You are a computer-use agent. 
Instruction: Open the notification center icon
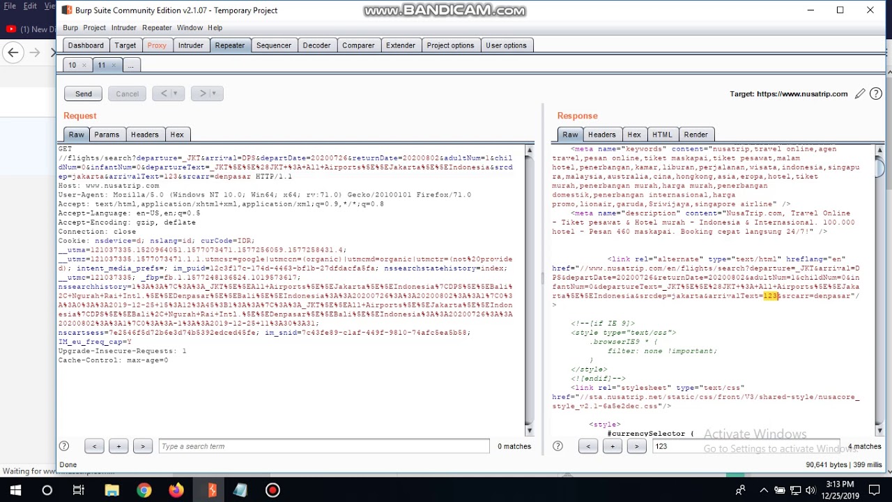(x=874, y=490)
